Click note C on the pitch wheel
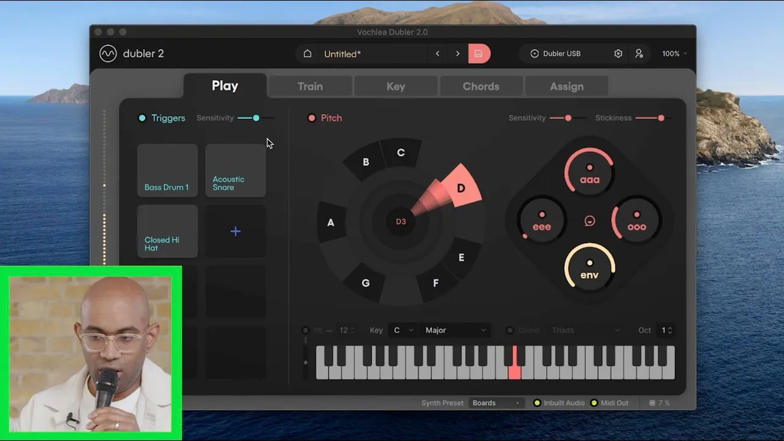This screenshot has width=784, height=441. click(401, 153)
